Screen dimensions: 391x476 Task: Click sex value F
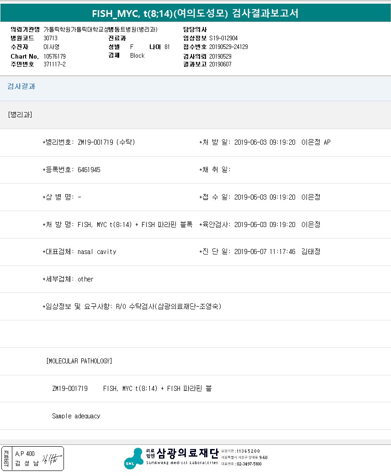[x=132, y=47]
